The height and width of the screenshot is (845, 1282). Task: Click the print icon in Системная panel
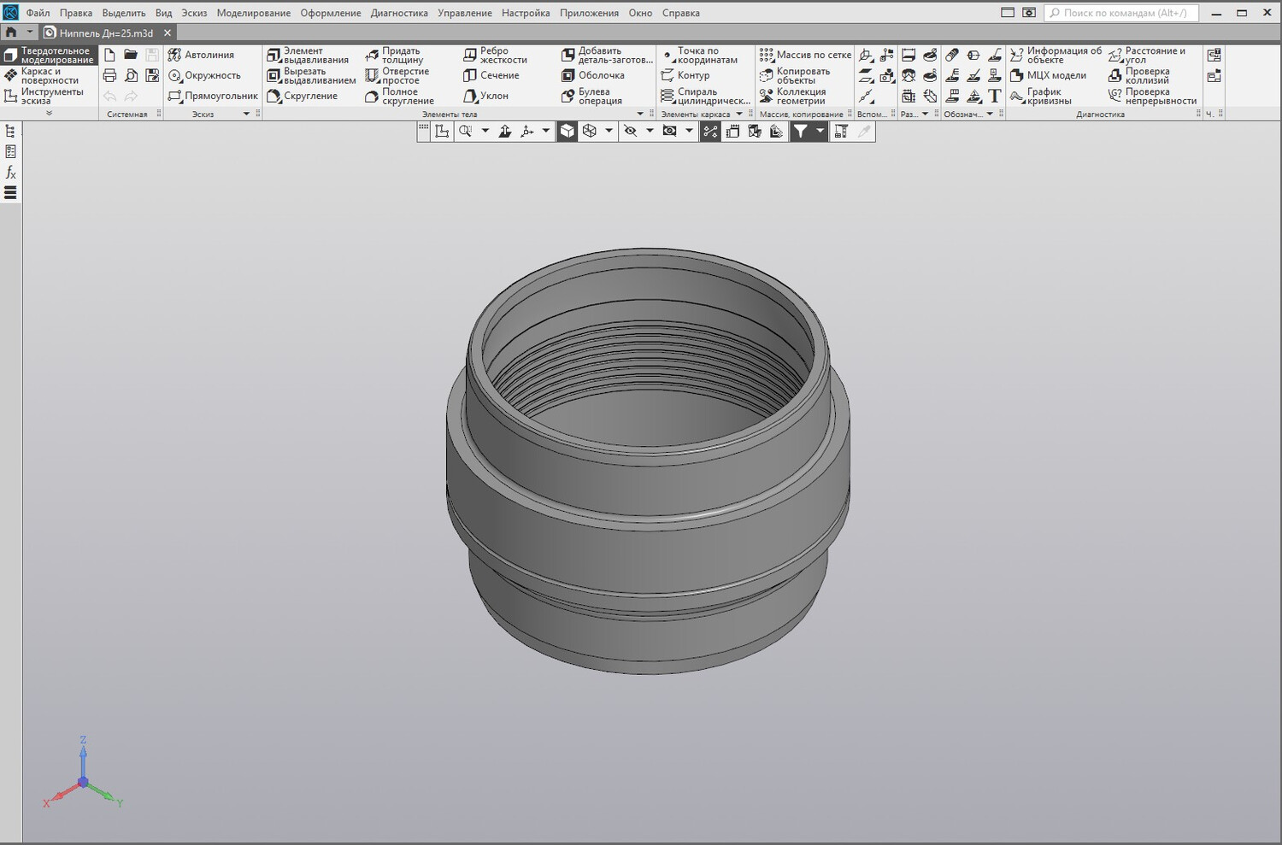click(x=109, y=75)
